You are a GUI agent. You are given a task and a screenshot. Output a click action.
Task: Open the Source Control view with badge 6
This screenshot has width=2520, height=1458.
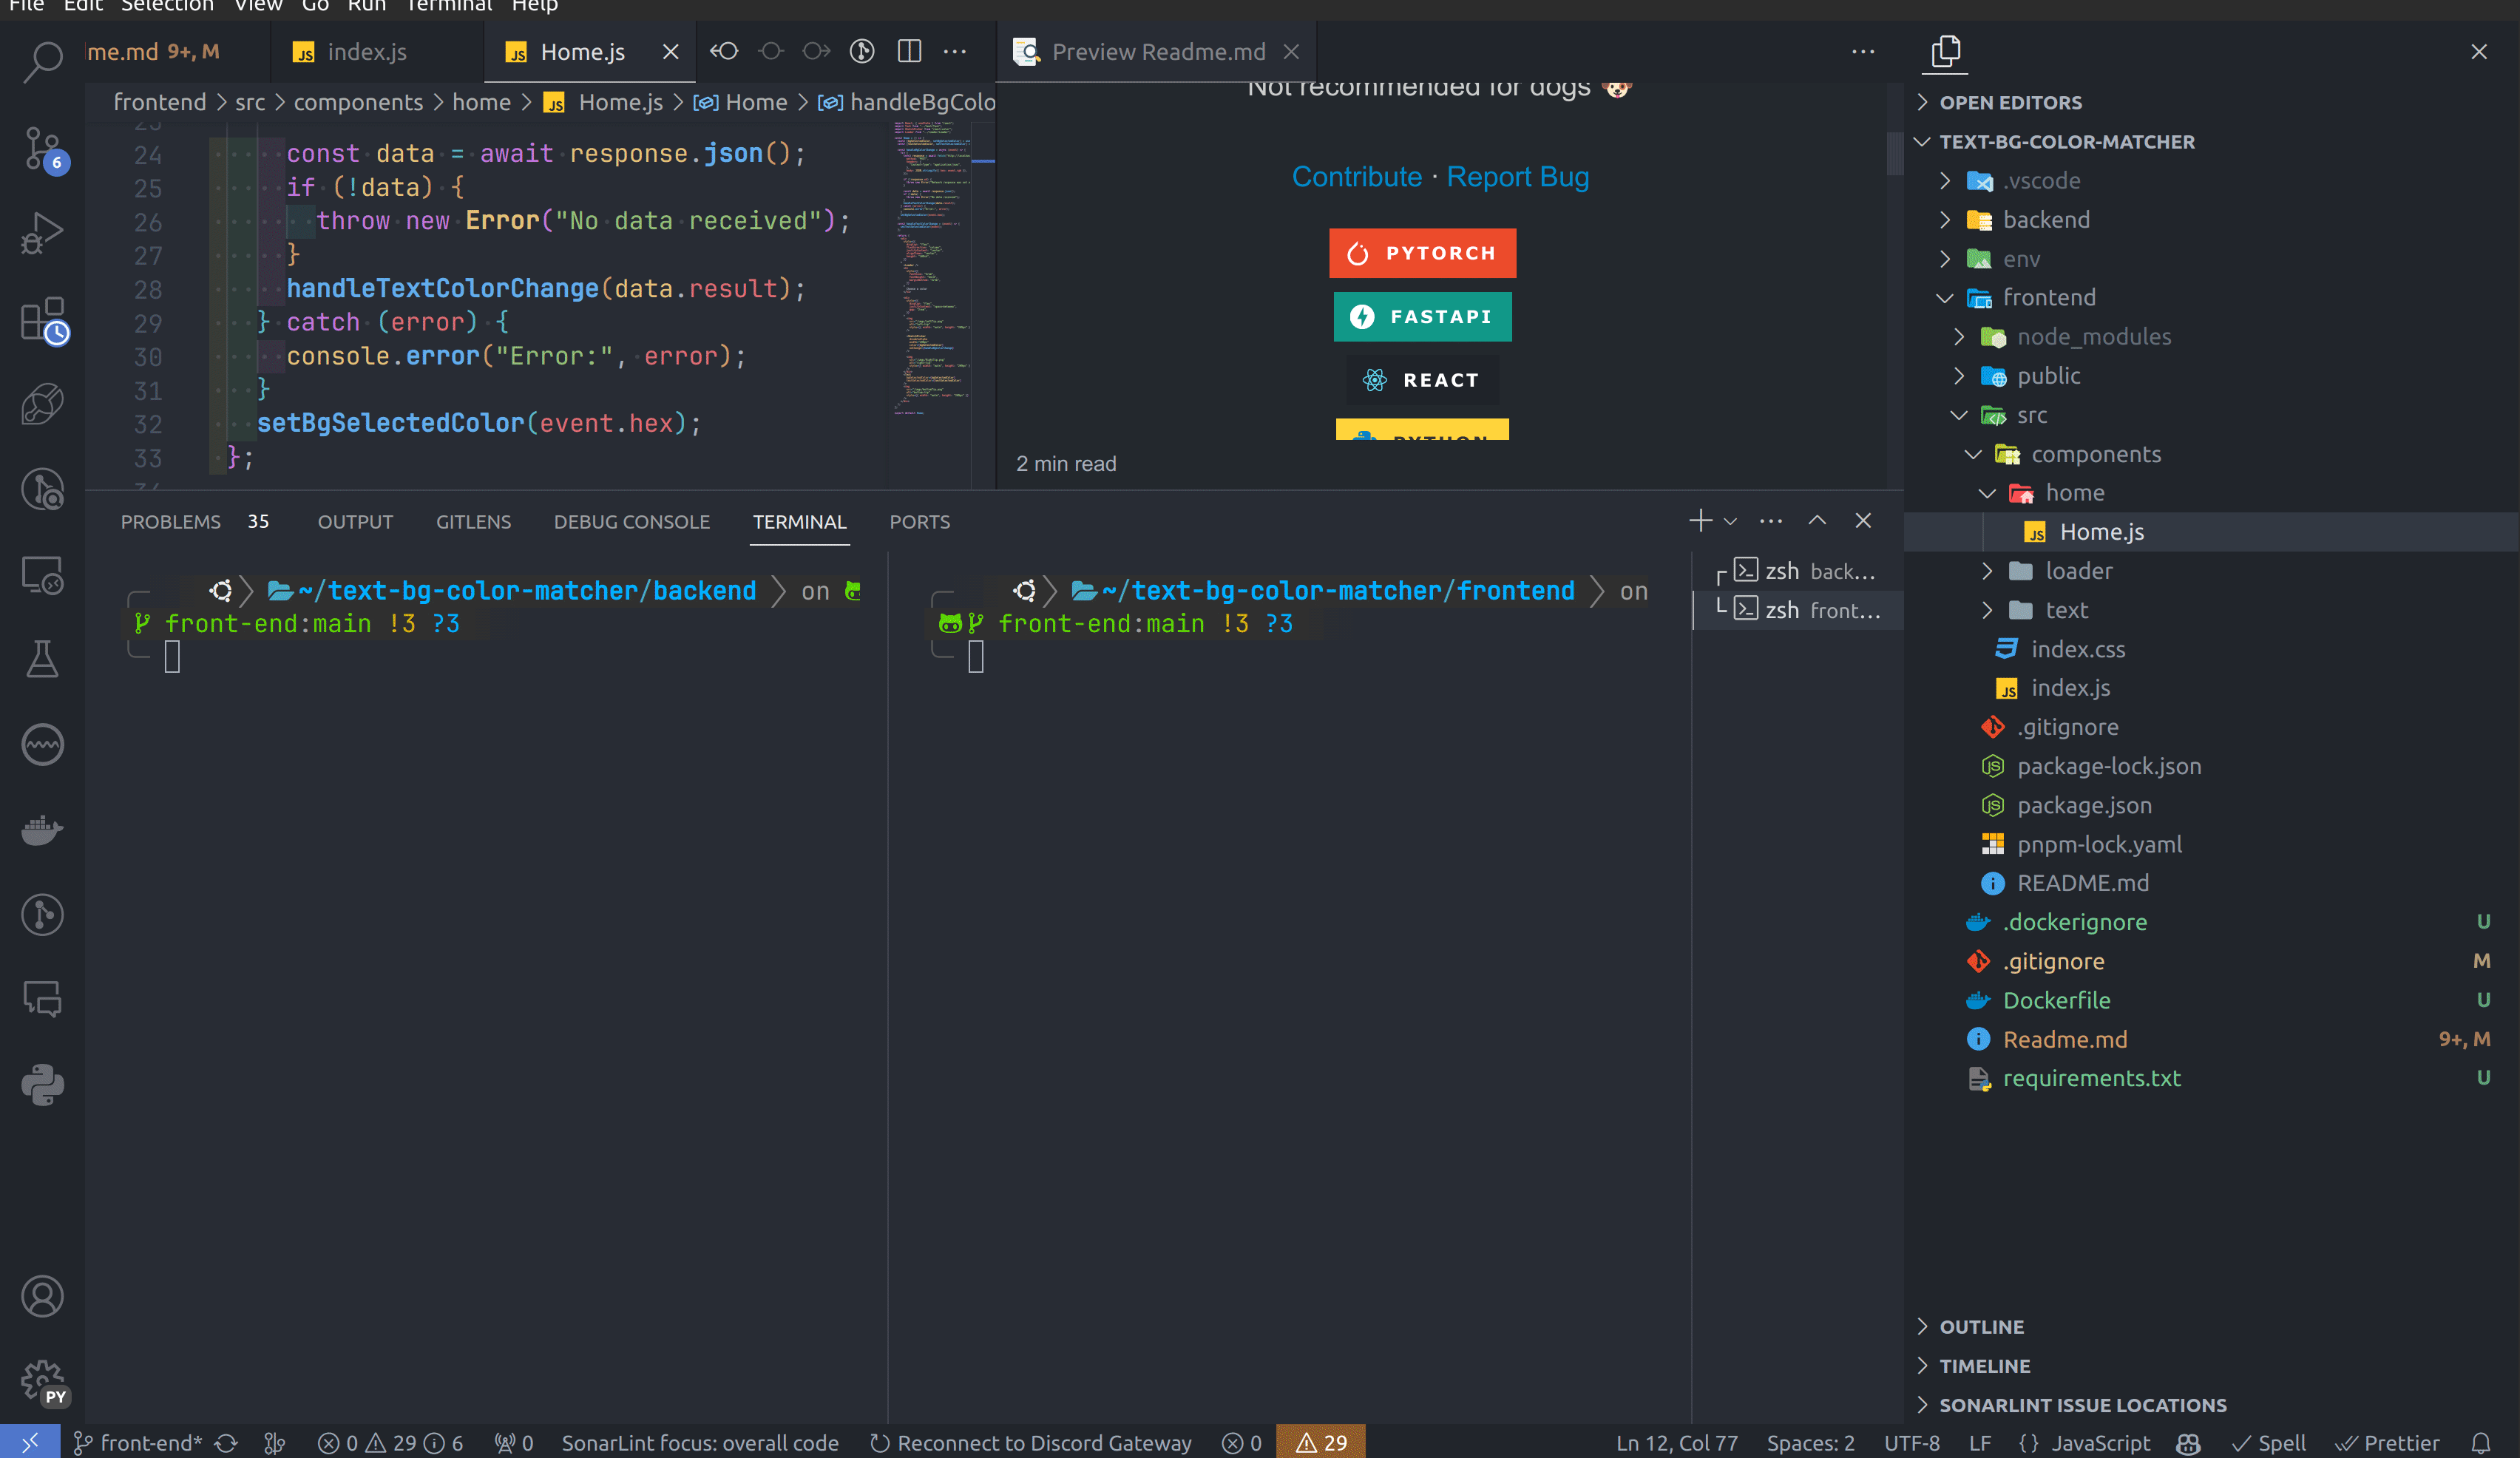[x=42, y=148]
